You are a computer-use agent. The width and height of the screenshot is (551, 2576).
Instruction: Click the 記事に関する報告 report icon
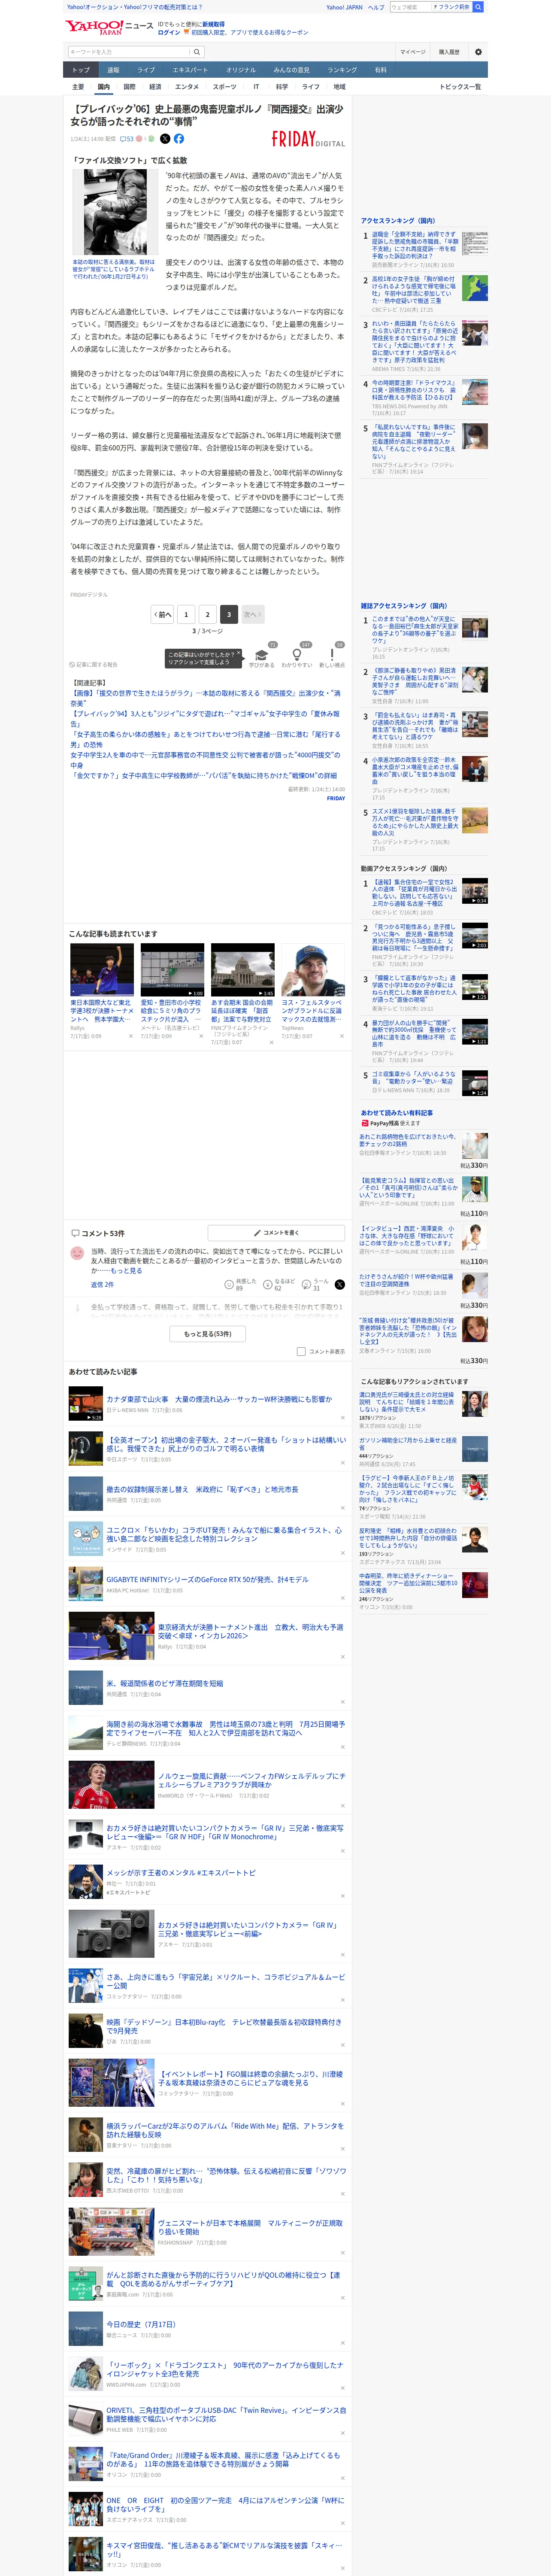pos(72,665)
